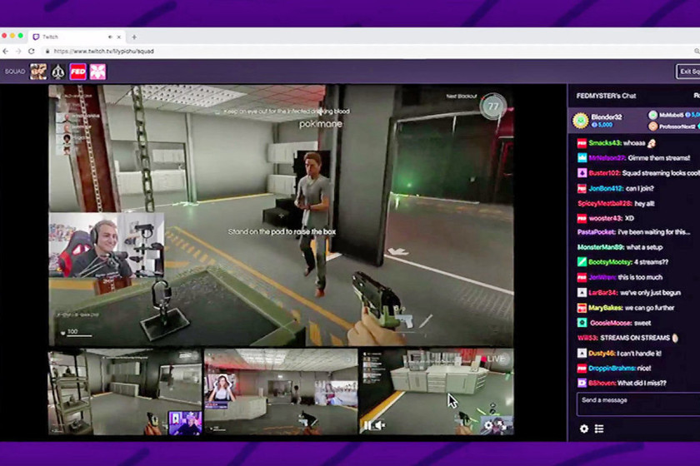The image size is (700, 466).
Task: Click the username BootsyMootsy in chat
Action: click(610, 262)
